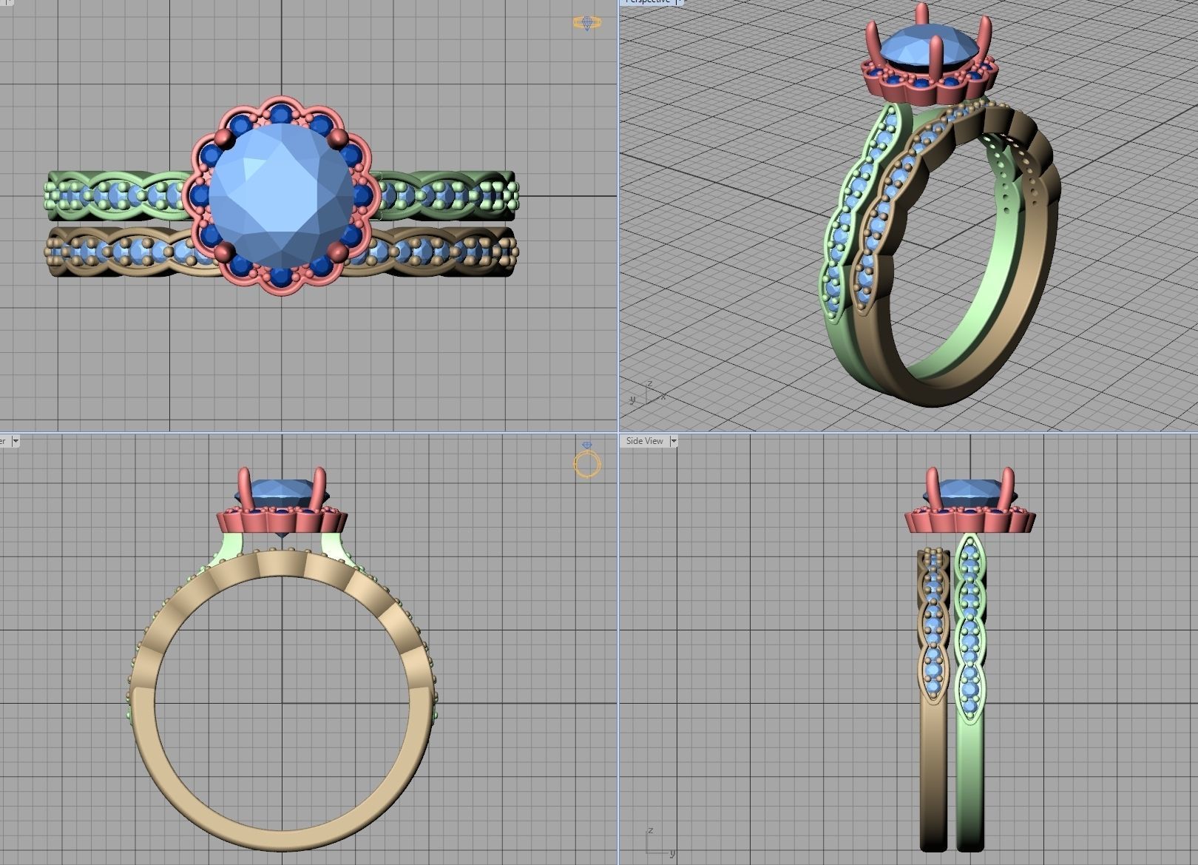Click the top-view ring orientation icon
1198x865 pixels.
[587, 23]
